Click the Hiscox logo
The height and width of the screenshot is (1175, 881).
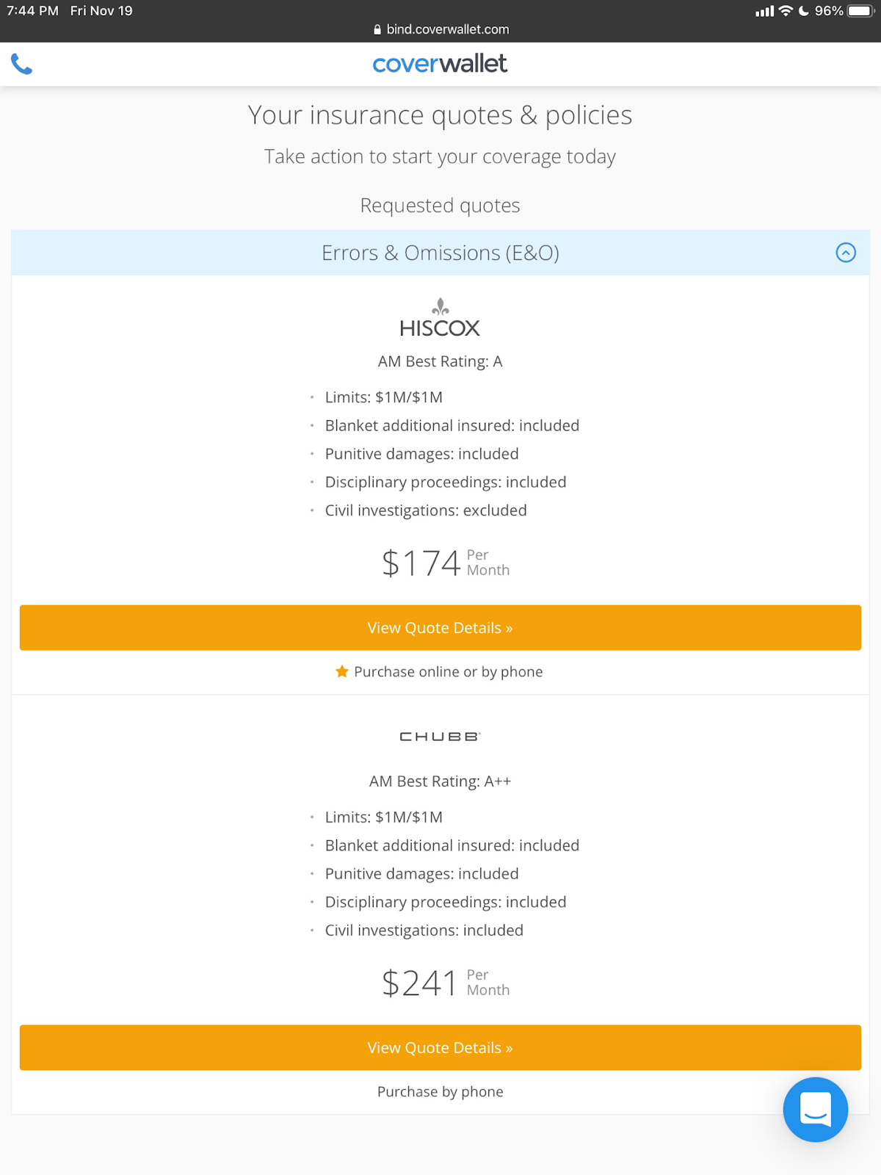point(440,319)
